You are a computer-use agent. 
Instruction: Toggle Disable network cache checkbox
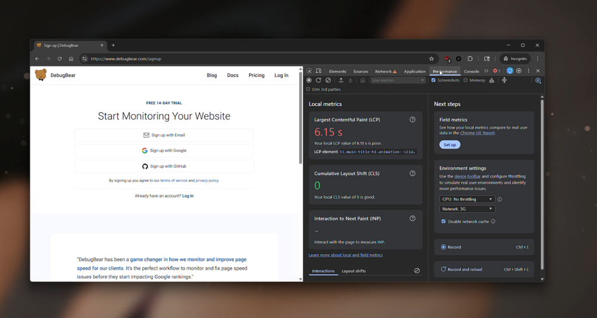443,221
